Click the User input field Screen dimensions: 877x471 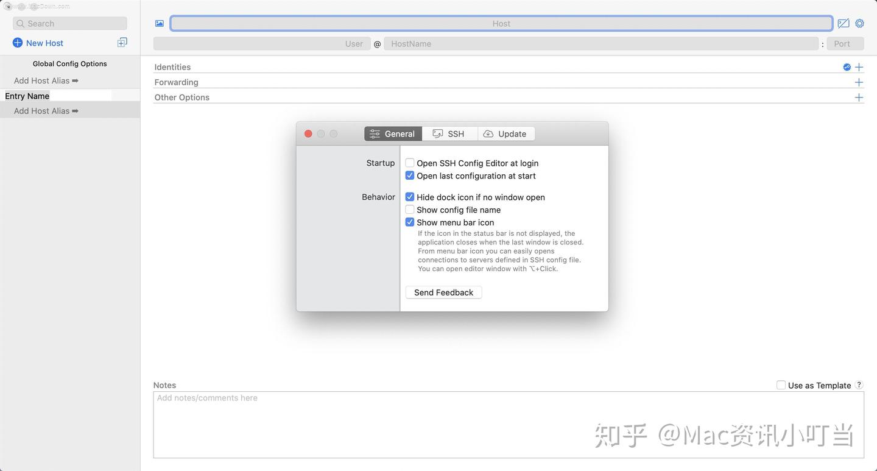(262, 44)
